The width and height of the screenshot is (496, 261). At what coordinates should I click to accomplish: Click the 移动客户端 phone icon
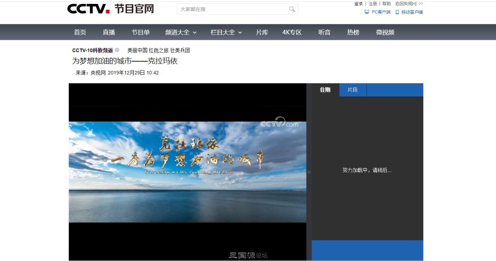(x=397, y=12)
